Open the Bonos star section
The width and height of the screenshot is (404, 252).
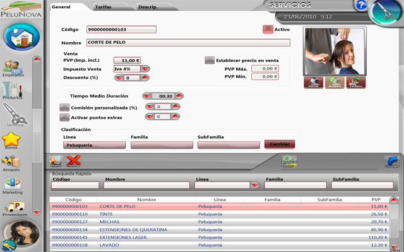click(11, 140)
